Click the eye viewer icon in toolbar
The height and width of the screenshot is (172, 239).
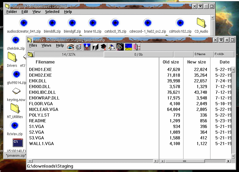click(x=70, y=47)
